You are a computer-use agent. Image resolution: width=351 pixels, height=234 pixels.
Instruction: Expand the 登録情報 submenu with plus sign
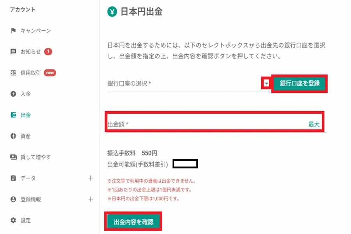coord(91,199)
